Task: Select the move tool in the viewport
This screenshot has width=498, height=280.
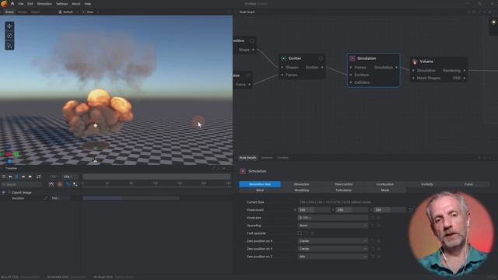Action: 9,26
